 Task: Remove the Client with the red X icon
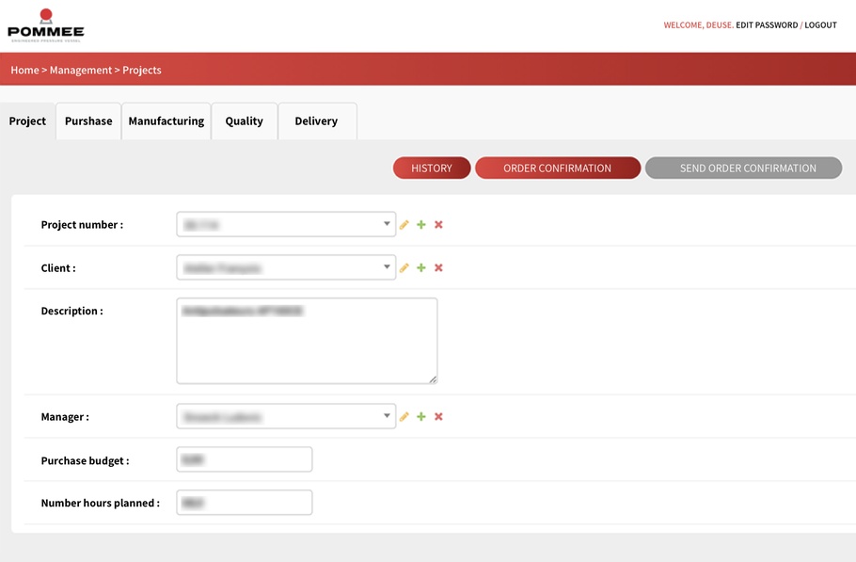point(438,268)
